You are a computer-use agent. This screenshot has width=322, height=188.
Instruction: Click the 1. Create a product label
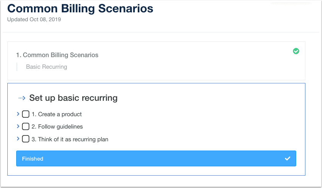point(57,114)
